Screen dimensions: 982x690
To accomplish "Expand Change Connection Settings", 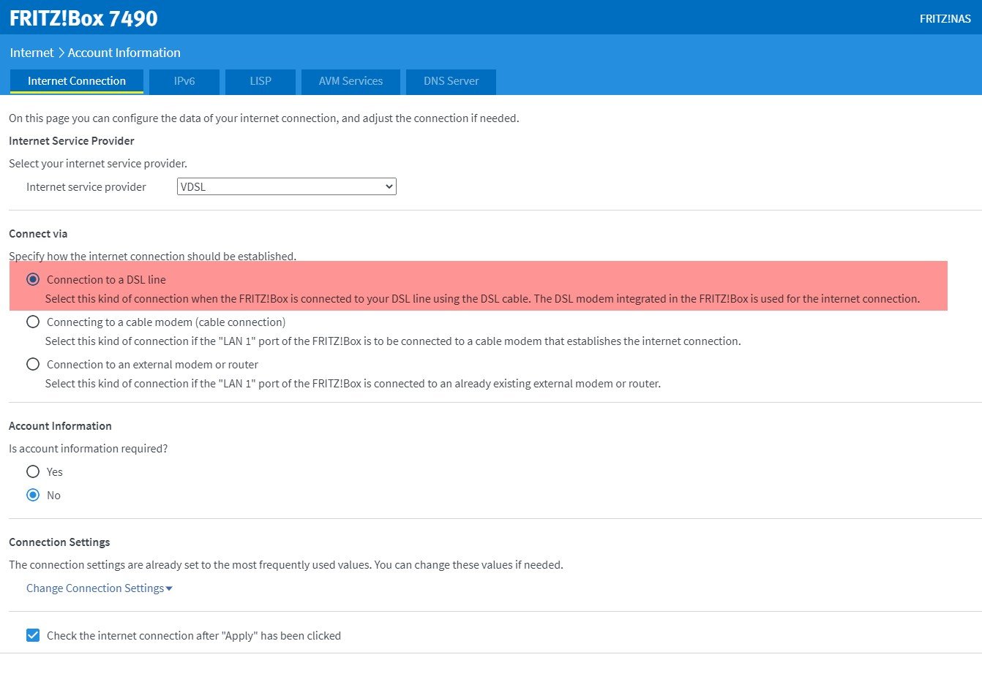I will (99, 588).
